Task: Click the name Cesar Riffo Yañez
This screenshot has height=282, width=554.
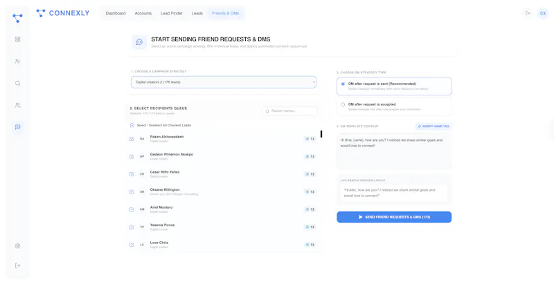Action: 165,172
